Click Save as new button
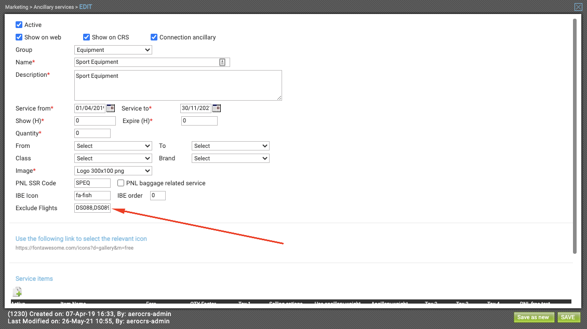 pos(533,317)
